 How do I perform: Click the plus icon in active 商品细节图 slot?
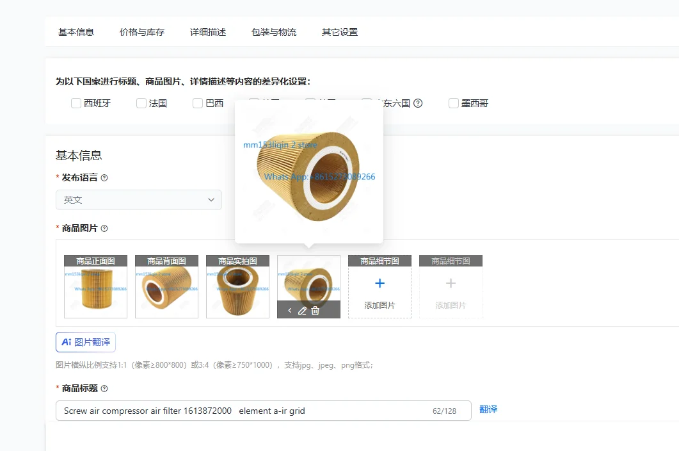click(379, 283)
